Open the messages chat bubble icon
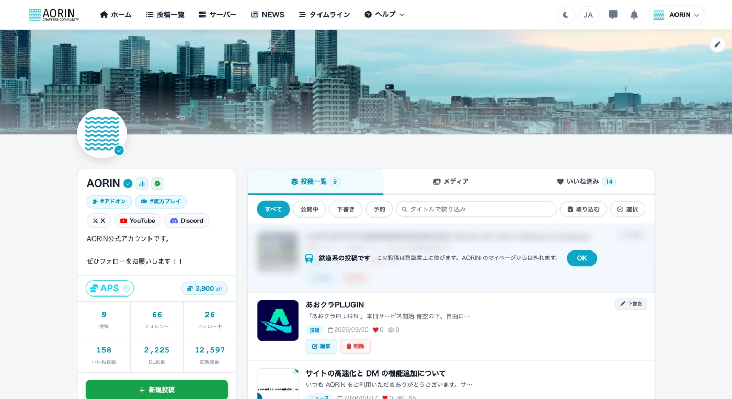Viewport: 732px width, 399px height. tap(613, 15)
